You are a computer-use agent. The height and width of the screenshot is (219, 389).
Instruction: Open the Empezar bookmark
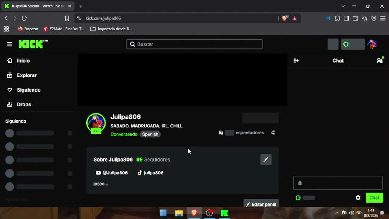28,29
